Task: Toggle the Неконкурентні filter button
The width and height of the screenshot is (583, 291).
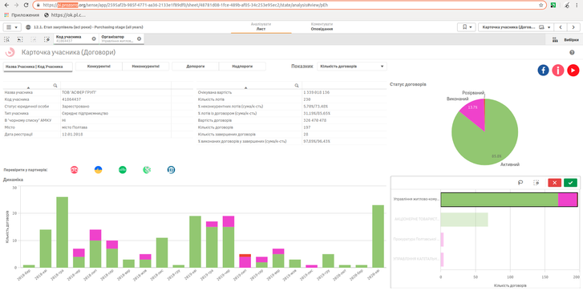Action: [146, 67]
